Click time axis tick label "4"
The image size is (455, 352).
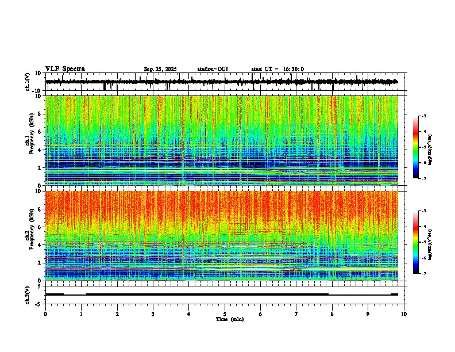tap(189, 314)
